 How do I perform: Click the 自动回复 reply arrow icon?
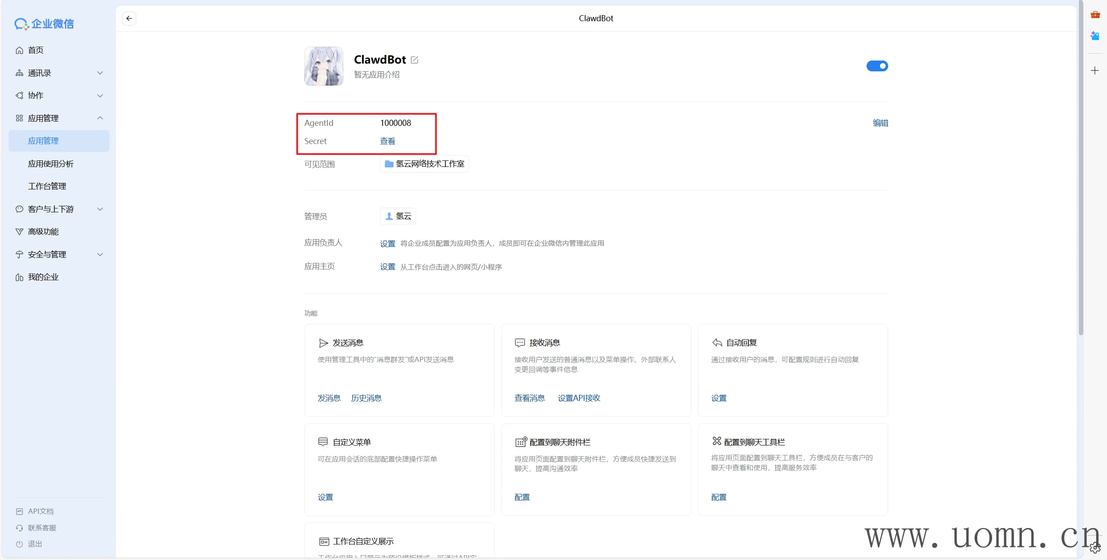pyautogui.click(x=717, y=343)
